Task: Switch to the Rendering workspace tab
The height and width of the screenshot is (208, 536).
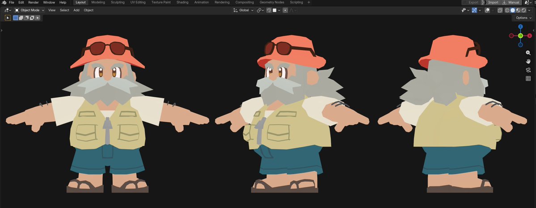Action: point(222,2)
